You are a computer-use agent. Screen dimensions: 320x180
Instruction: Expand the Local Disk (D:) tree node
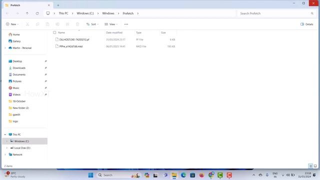click(7, 148)
